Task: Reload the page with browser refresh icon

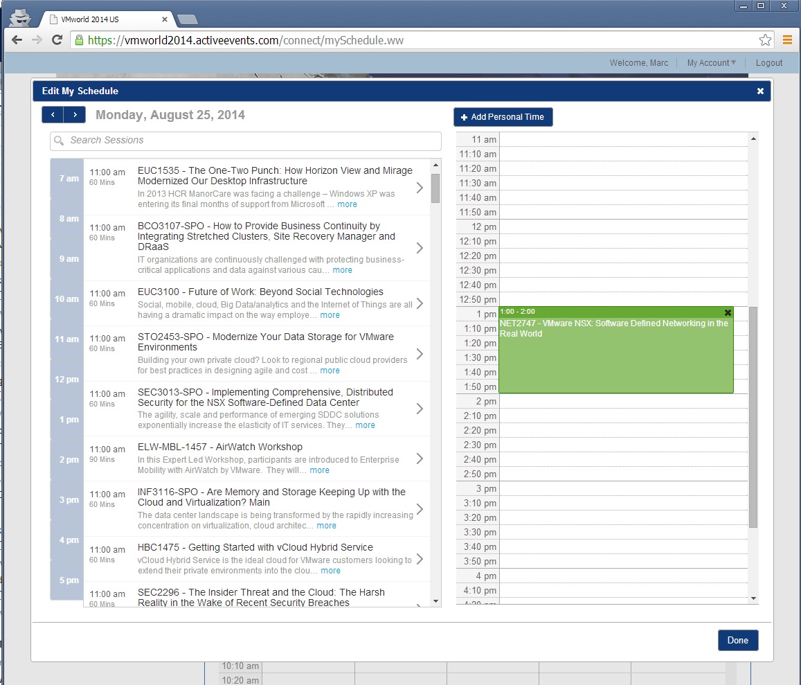Action: pos(57,40)
